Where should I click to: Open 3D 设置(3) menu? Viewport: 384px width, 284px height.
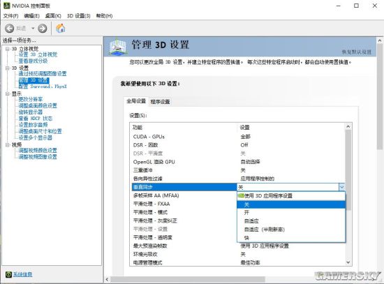[x=79, y=16]
